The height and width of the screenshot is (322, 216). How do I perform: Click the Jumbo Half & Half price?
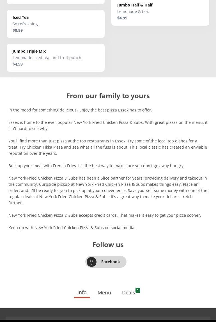point(122,18)
